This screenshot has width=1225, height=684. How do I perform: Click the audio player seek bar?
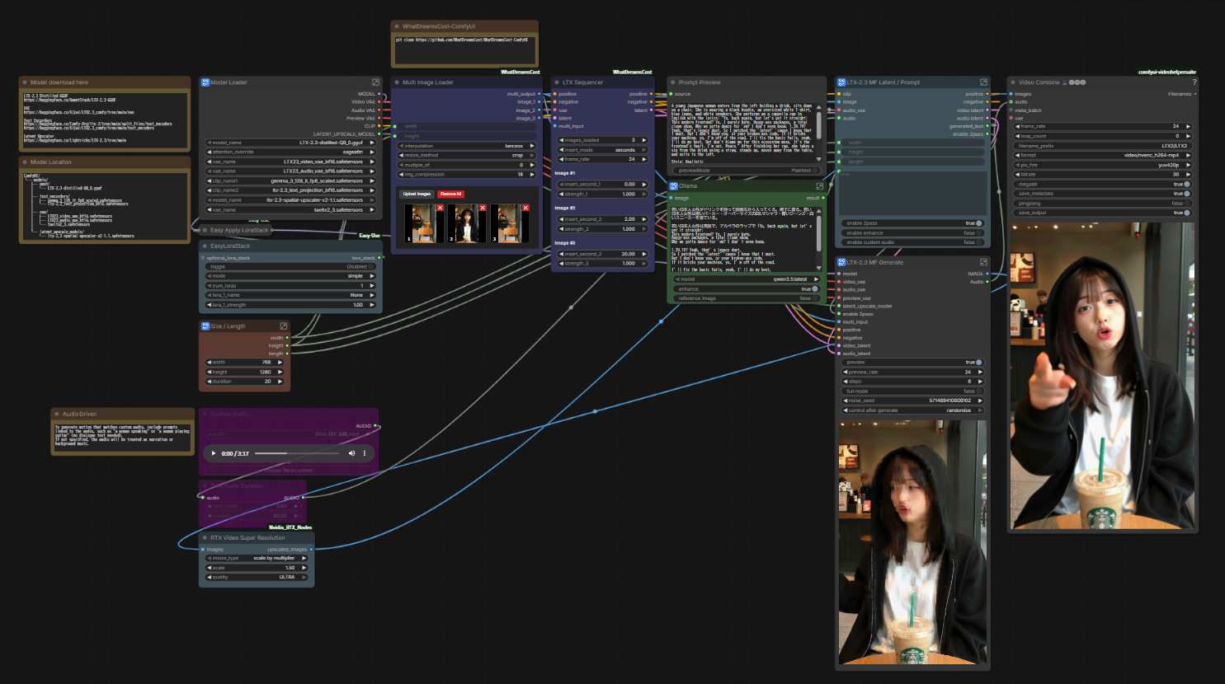[297, 453]
